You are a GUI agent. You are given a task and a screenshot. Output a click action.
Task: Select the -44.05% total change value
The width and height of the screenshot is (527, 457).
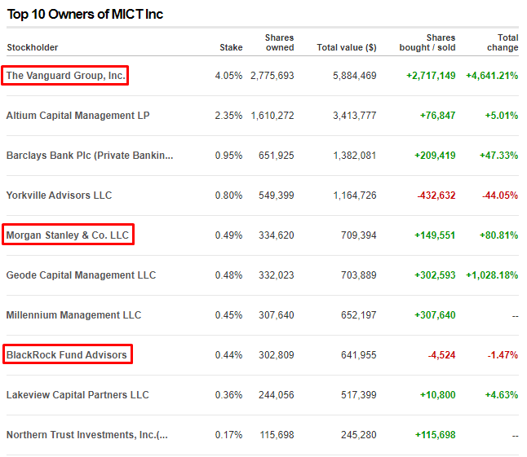coord(500,196)
